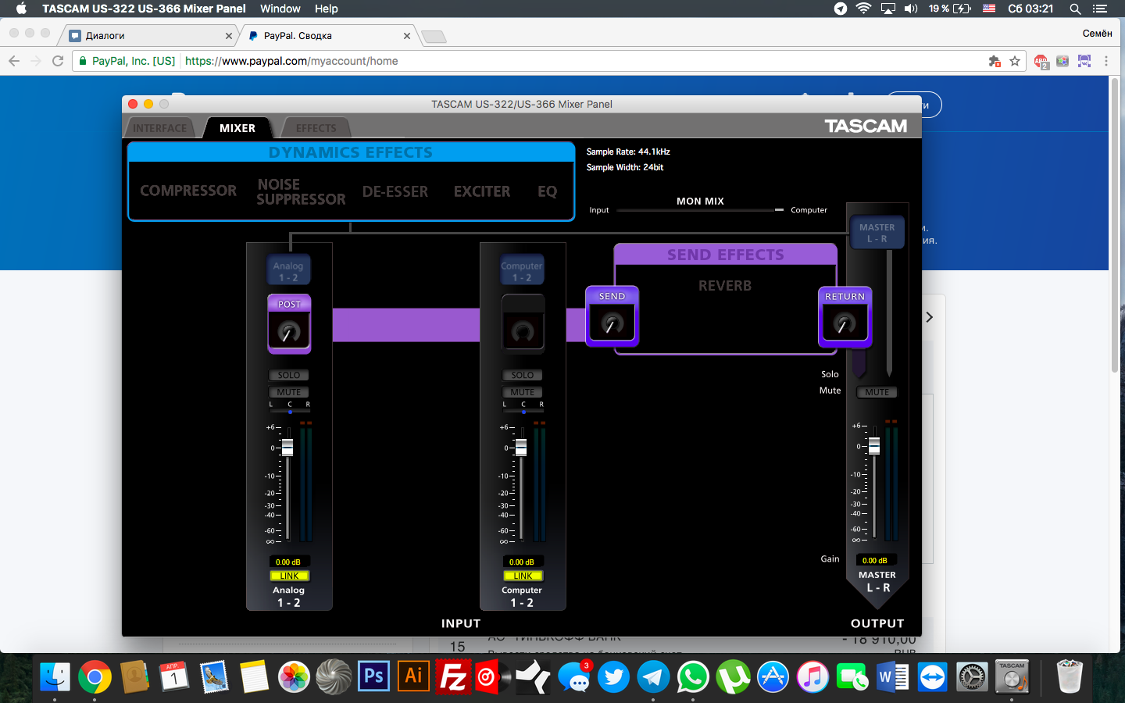Image resolution: width=1125 pixels, height=703 pixels.
Task: Click the REVERB send effect
Action: click(x=725, y=286)
